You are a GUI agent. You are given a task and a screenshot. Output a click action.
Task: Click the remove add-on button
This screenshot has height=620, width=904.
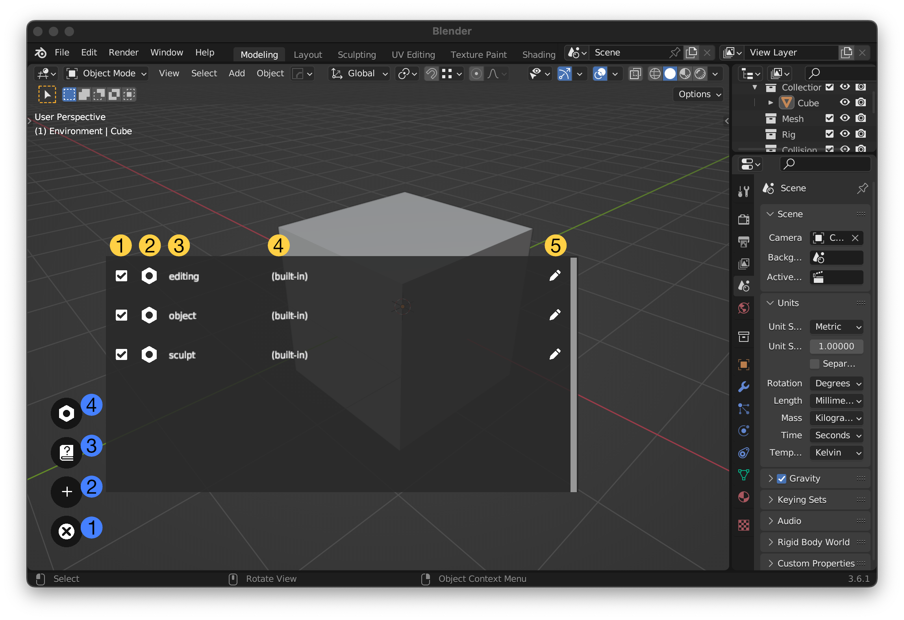tap(67, 530)
